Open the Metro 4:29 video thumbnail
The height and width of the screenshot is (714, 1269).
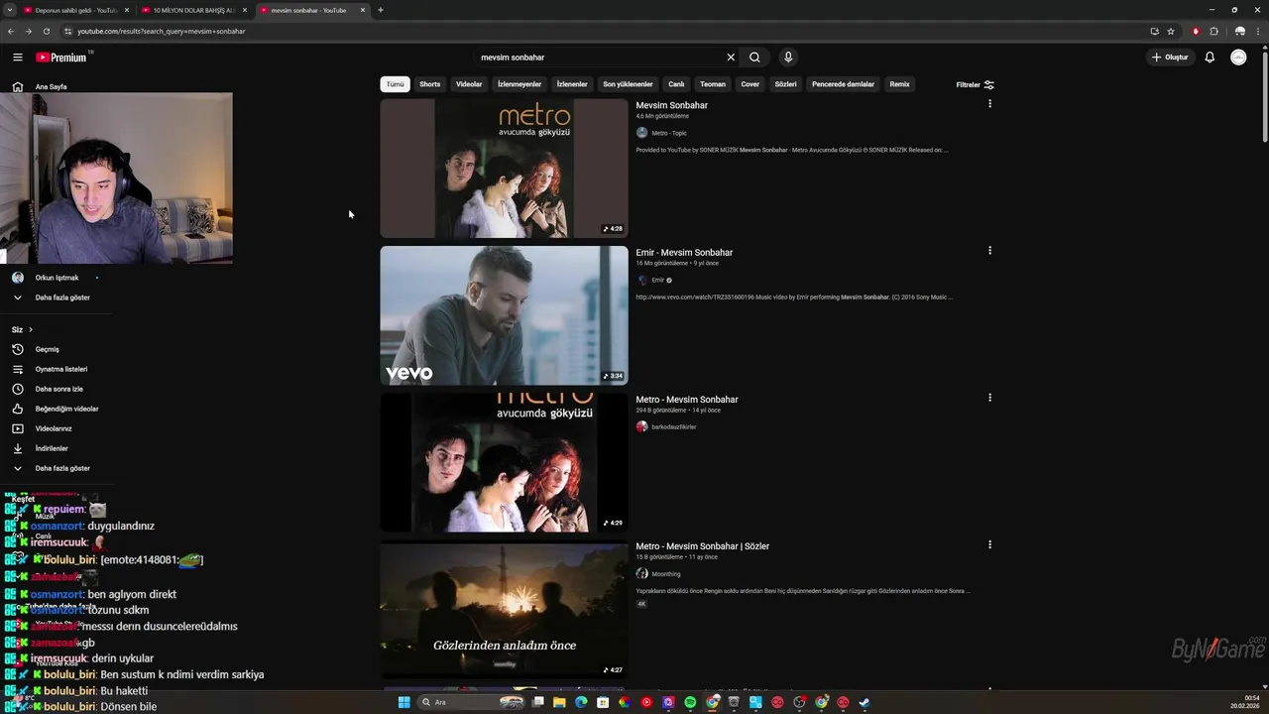pyautogui.click(x=504, y=462)
